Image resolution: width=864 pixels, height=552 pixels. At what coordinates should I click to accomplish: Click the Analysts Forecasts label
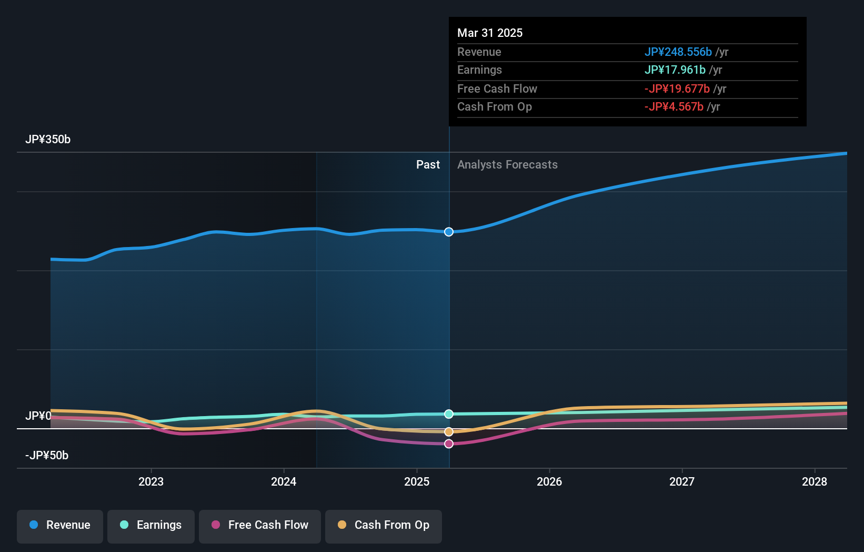point(507,165)
